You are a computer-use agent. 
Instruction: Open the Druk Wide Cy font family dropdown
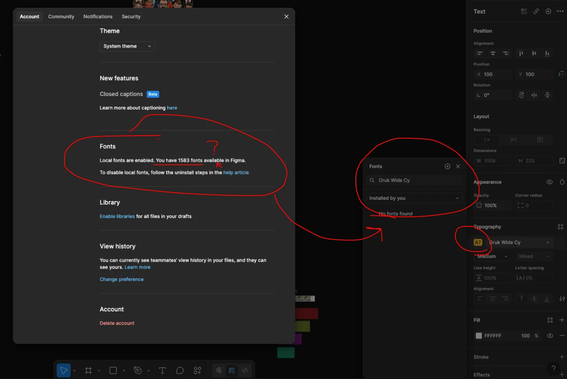point(519,242)
